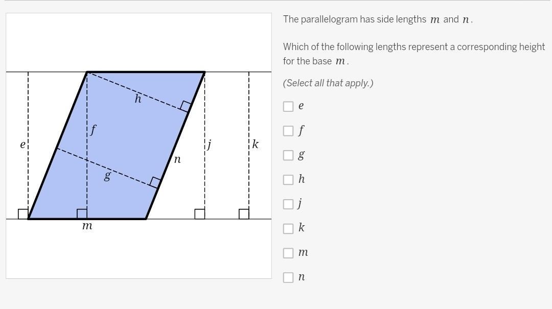This screenshot has width=552, height=309.
Task: Enable the checkbox for answer h
Action: click(x=288, y=179)
